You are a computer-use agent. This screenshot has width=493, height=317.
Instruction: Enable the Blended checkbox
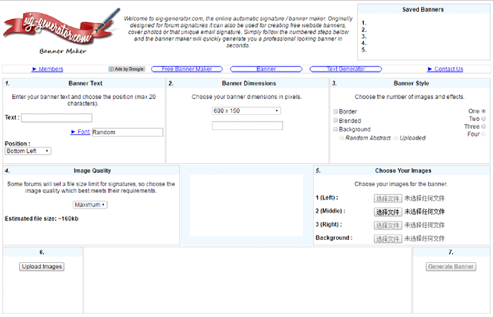coord(336,121)
